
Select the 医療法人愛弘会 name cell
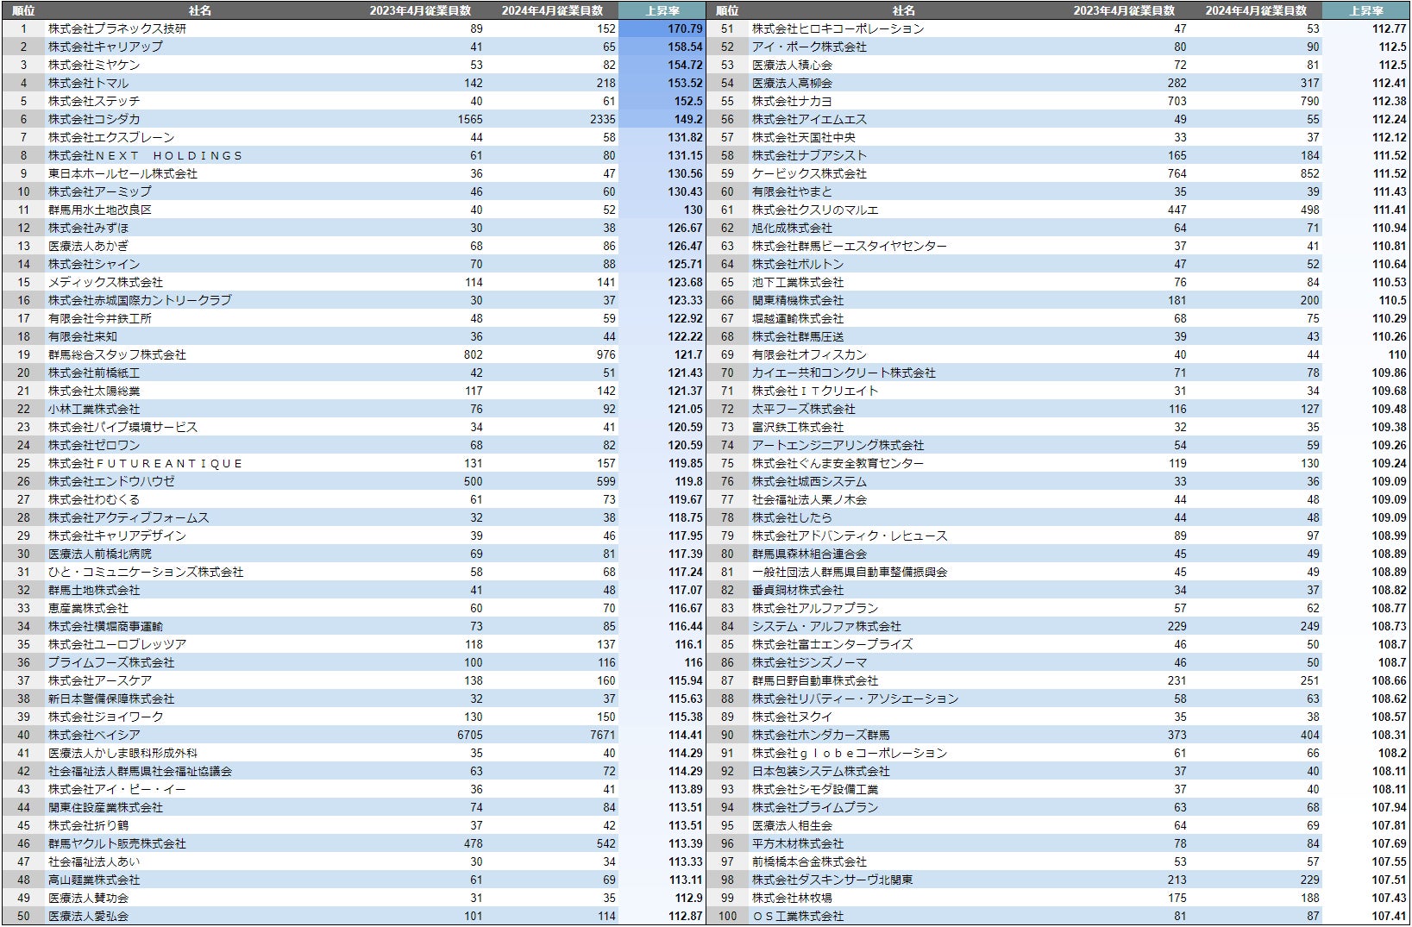[88, 916]
